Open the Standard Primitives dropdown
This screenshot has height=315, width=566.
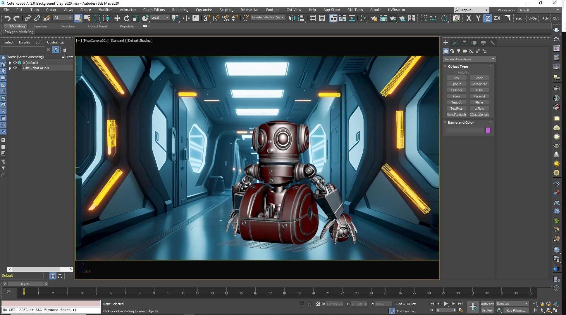pos(469,59)
